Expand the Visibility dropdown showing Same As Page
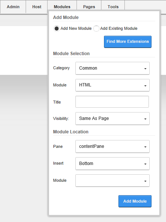The image size is (166, 222). click(x=113, y=118)
